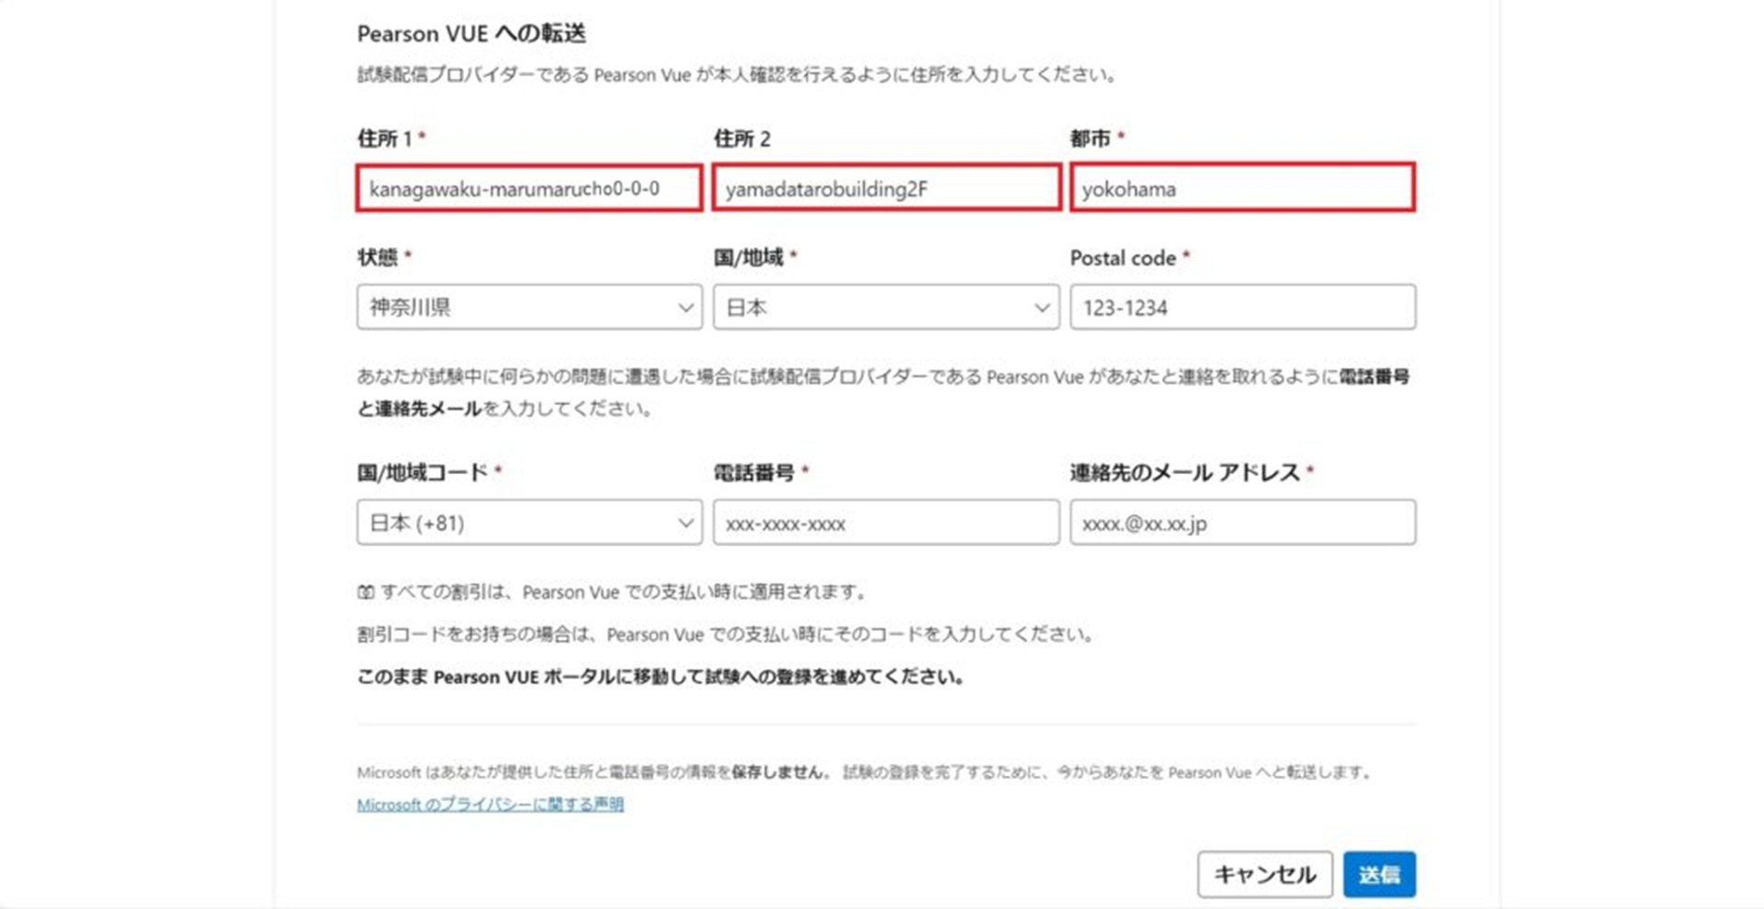Click the 電話番号 phone number input field
The height and width of the screenshot is (909, 1764).
pyautogui.click(x=887, y=522)
